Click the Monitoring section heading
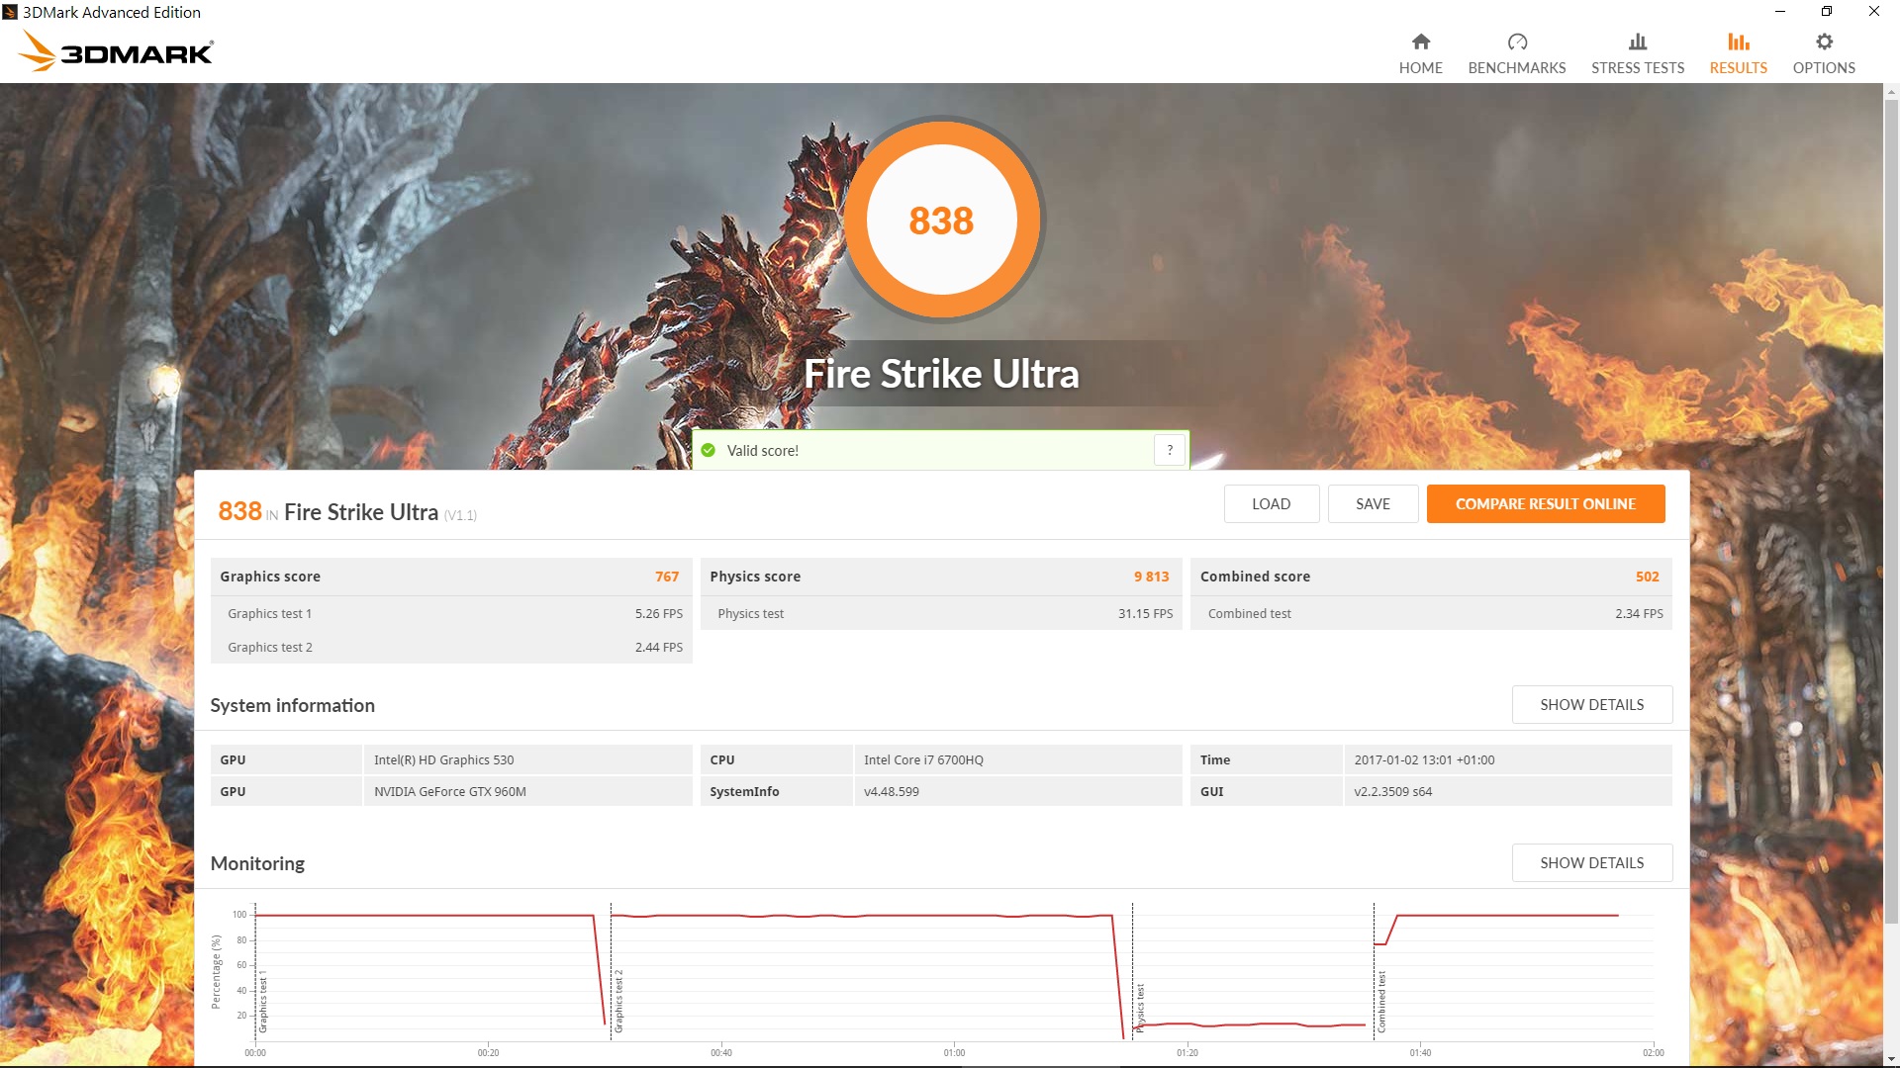 [x=257, y=863]
